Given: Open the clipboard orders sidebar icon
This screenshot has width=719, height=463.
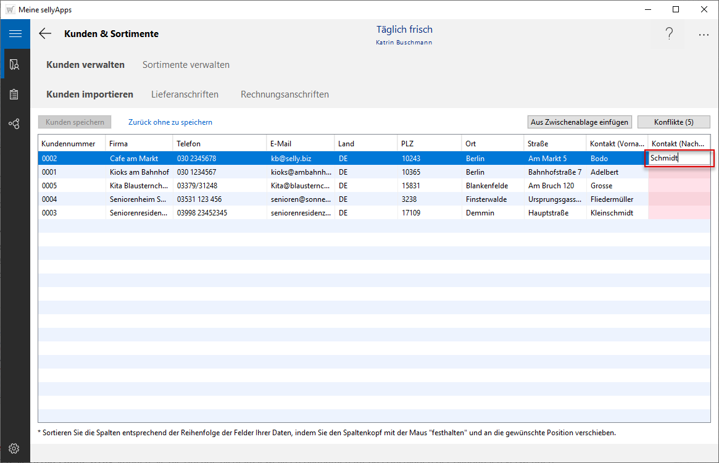Looking at the screenshot, I should tap(14, 94).
